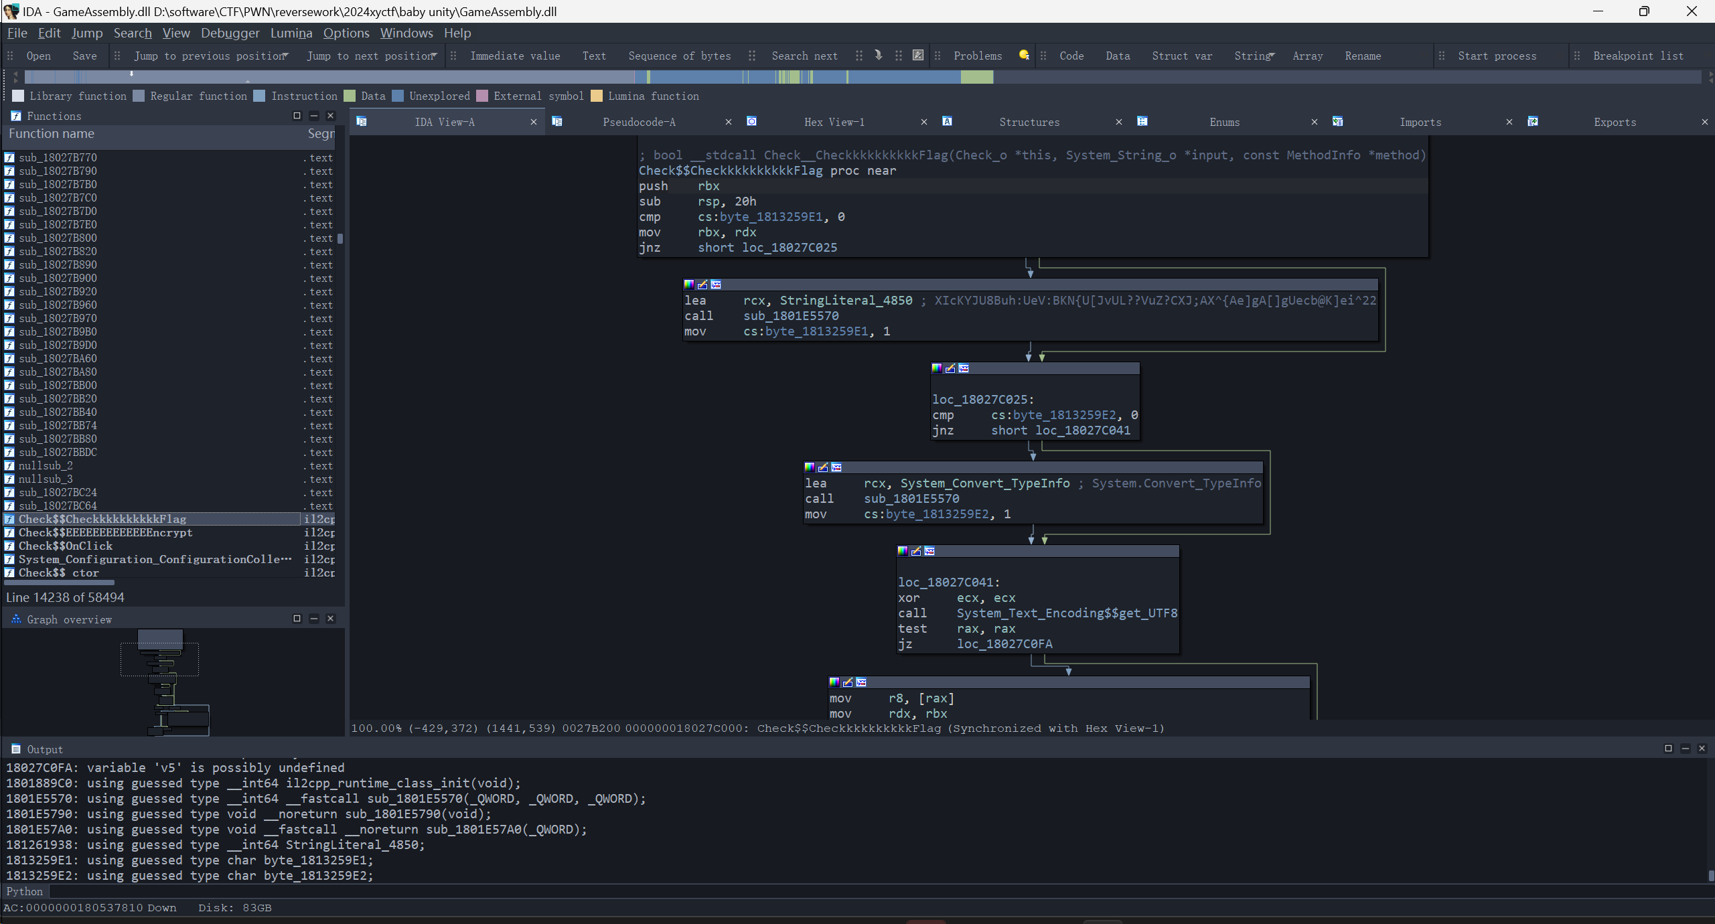1715x924 pixels.
Task: Click function icon beside Check$$OnClick entry
Action: (9, 546)
